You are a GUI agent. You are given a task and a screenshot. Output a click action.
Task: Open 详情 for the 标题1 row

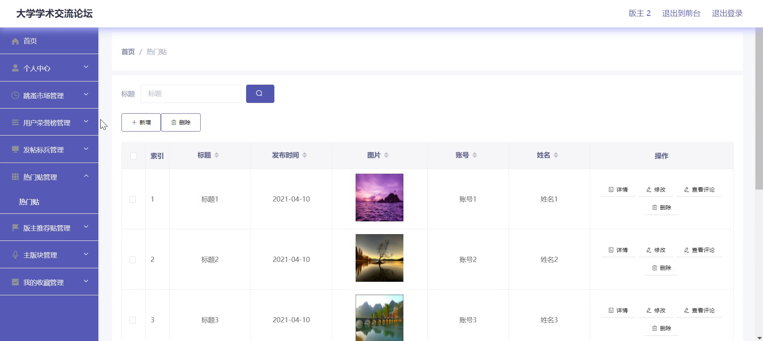click(618, 190)
